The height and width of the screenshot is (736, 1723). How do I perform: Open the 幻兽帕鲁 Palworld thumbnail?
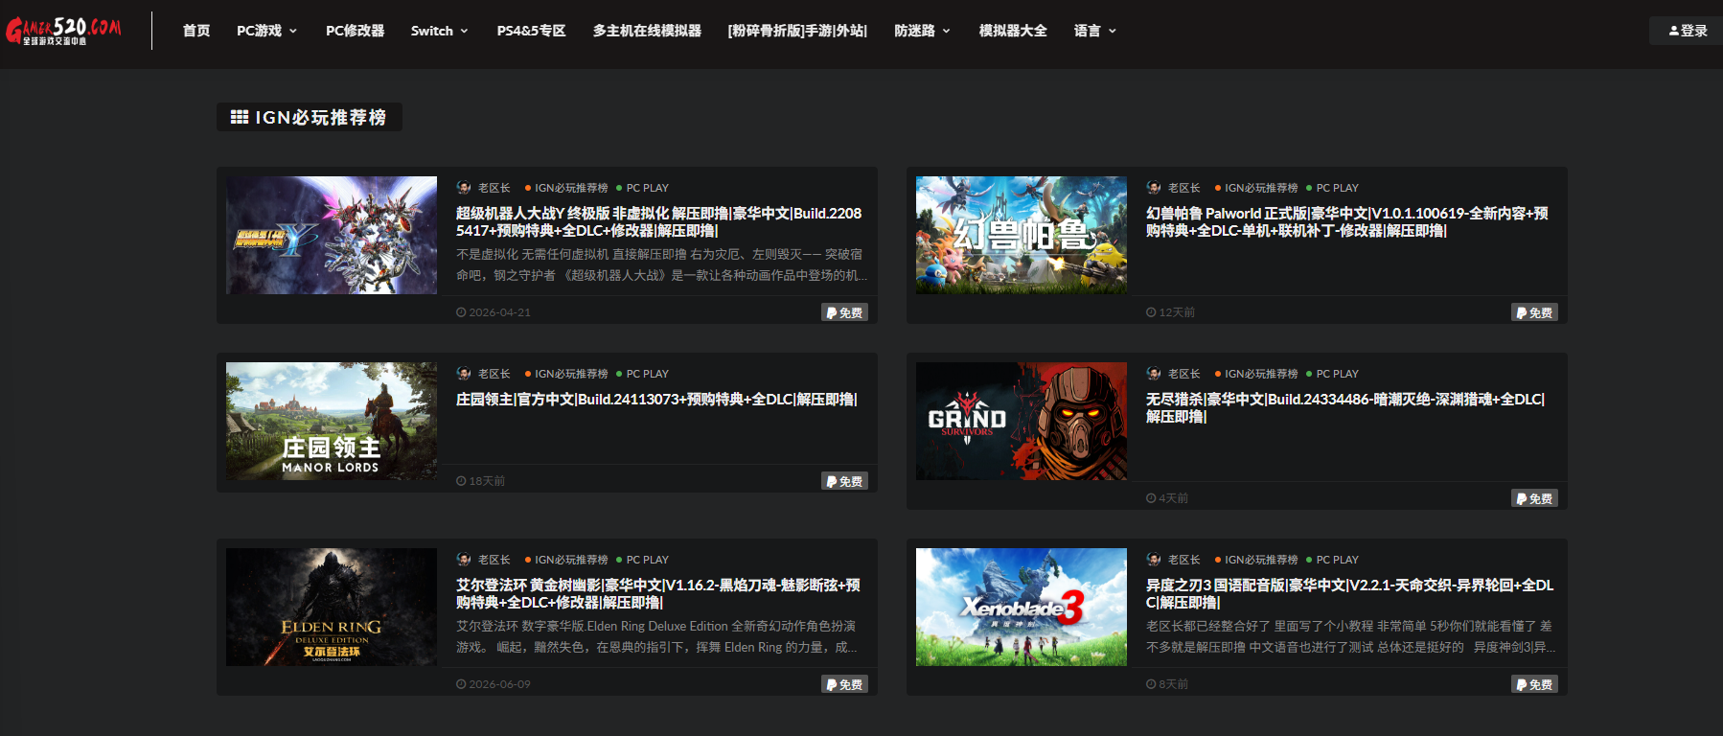tap(1022, 235)
